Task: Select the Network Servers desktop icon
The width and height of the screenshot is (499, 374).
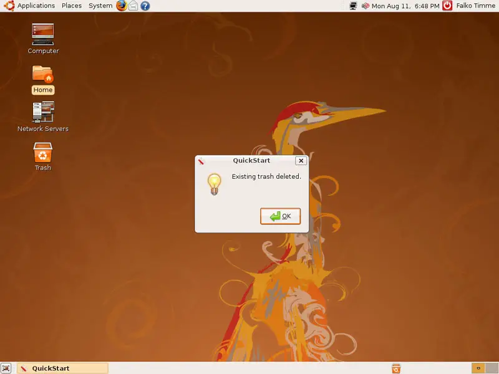Action: (43, 117)
